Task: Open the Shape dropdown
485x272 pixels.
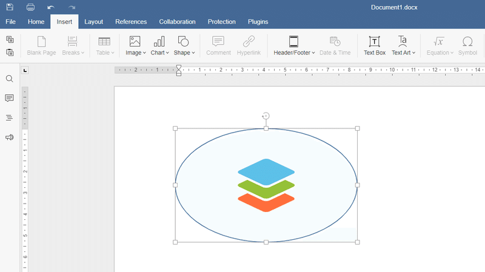Action: (184, 46)
